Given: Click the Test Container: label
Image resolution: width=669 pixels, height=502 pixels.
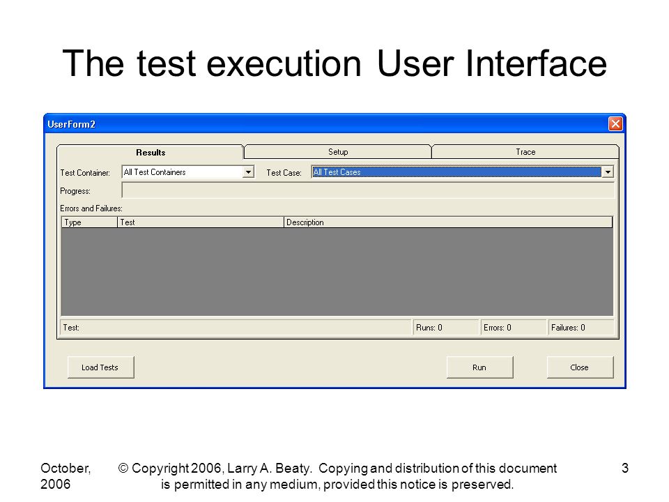Looking at the screenshot, I should tap(85, 172).
